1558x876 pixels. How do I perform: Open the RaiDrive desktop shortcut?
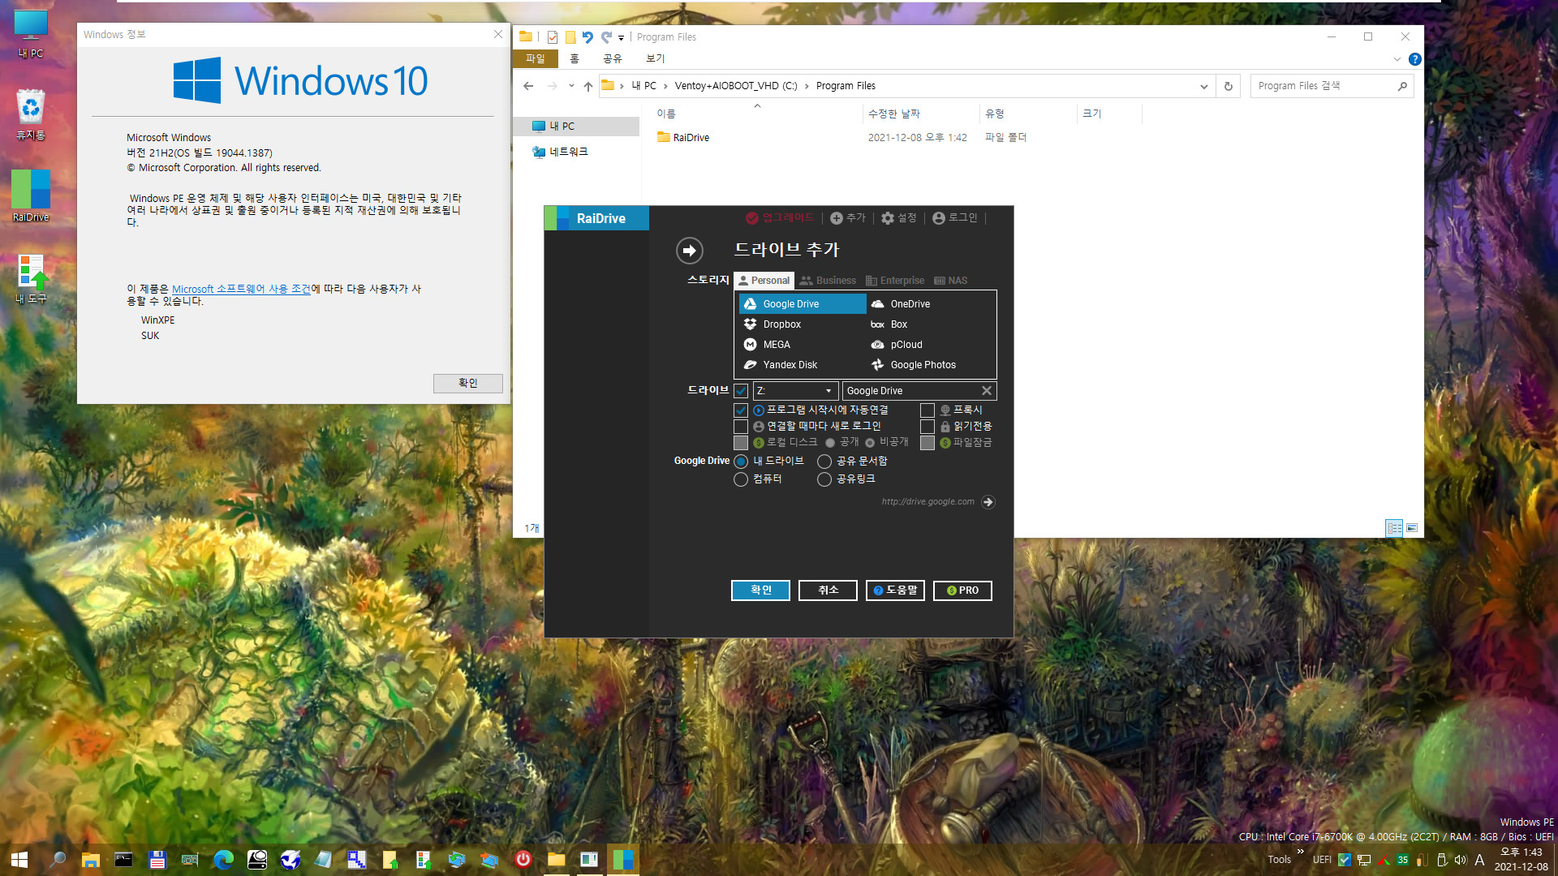31,195
